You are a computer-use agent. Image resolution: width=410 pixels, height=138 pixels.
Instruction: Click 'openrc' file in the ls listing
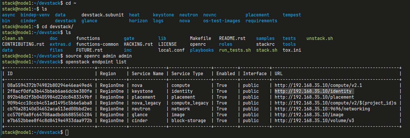pyautogui.click(x=198, y=44)
